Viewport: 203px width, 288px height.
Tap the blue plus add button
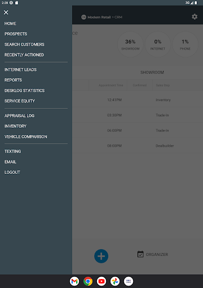pyautogui.click(x=101, y=256)
